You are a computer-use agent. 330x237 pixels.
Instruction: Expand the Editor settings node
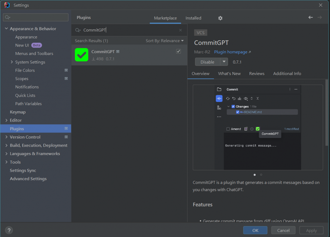point(6,120)
